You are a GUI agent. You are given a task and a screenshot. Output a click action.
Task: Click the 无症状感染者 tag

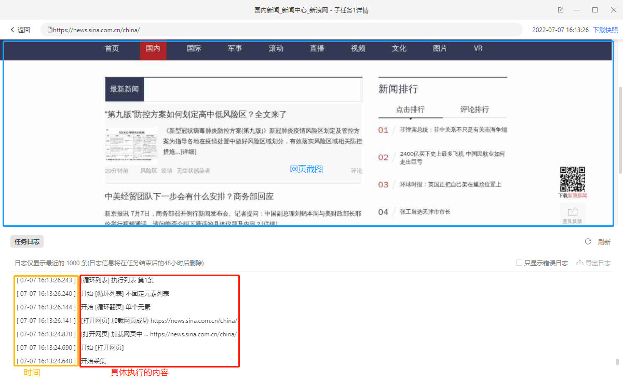coord(193,171)
